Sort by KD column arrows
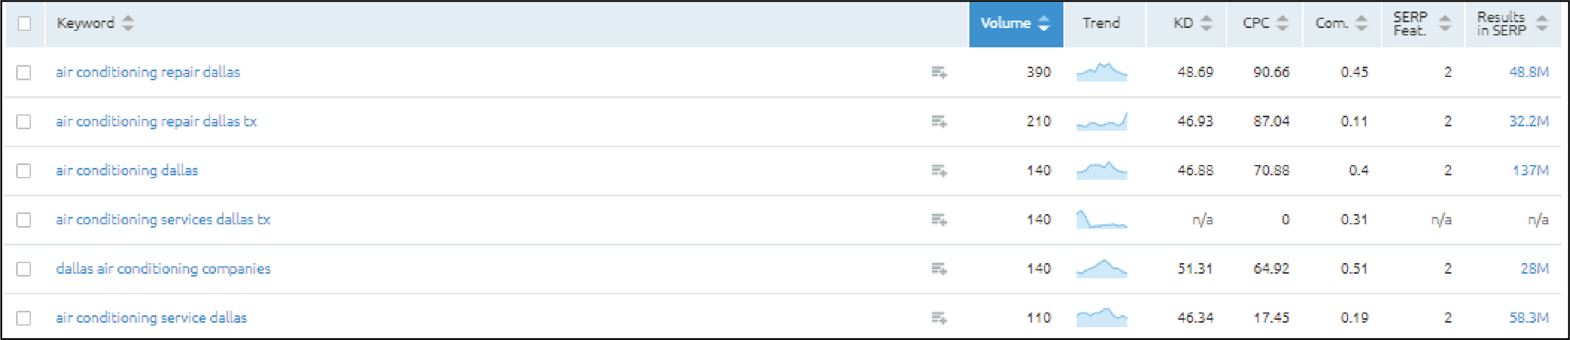The width and height of the screenshot is (1570, 340). coord(1206,23)
